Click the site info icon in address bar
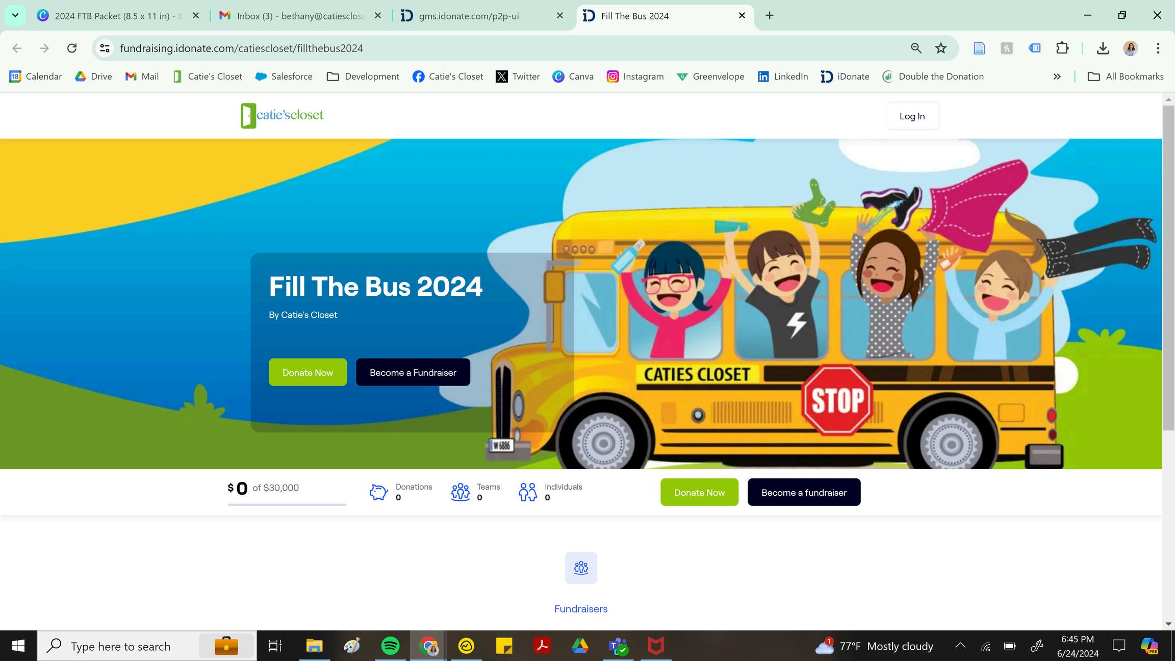Screen dimensions: 1175x661 [105, 48]
